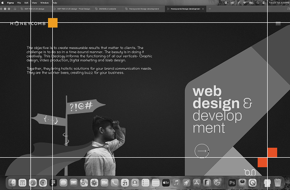Open the View menu
290x190 pixels.
coord(34,3)
